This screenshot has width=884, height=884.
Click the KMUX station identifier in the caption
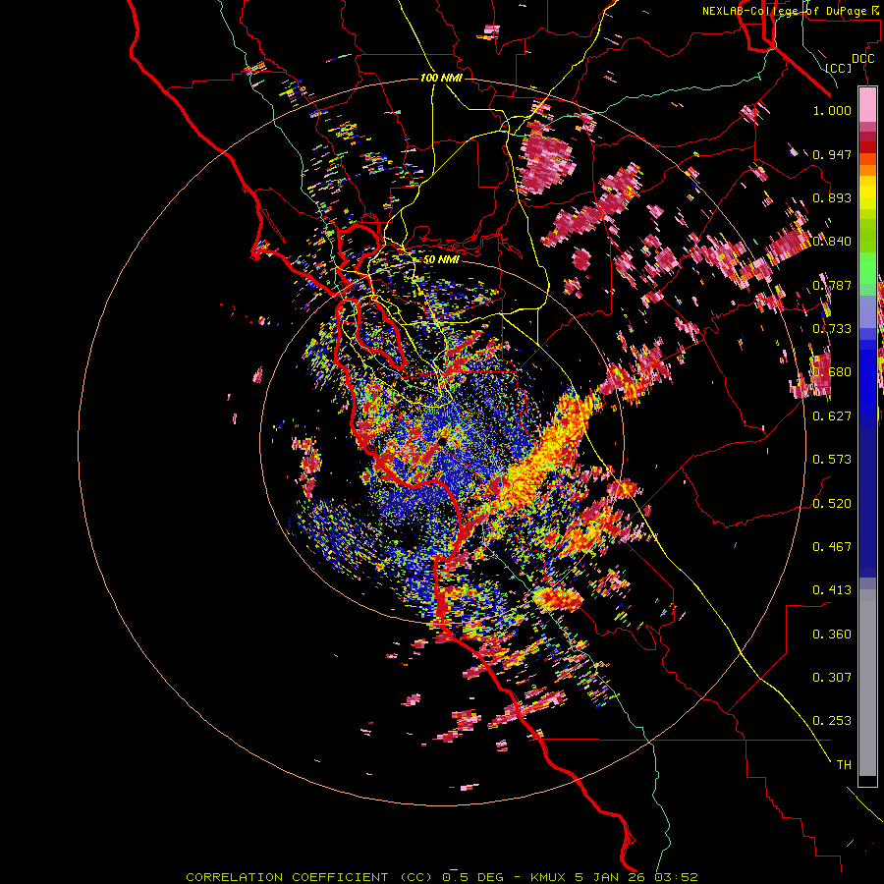(547, 877)
